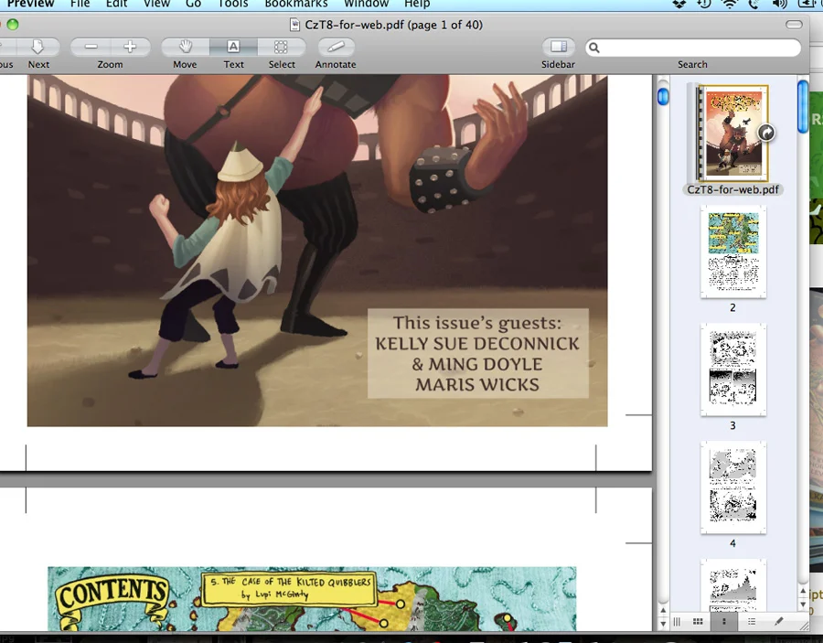Click the sidebar columns handle icon
Screen dimensions: 823x643
677,621
